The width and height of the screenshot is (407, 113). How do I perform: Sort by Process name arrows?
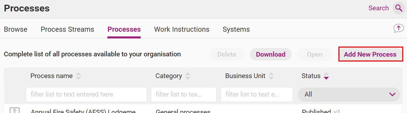(78, 76)
